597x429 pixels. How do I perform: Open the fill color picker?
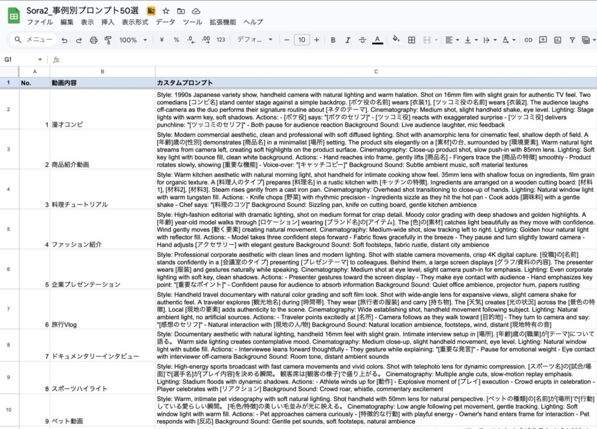(x=396, y=40)
